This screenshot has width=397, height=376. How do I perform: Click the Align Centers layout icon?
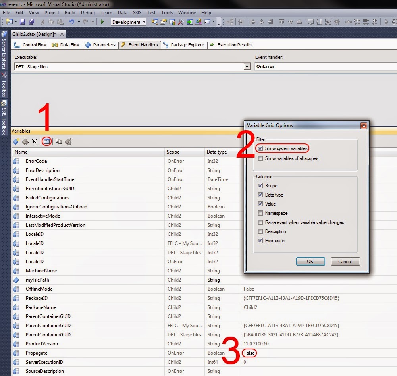(x=262, y=22)
